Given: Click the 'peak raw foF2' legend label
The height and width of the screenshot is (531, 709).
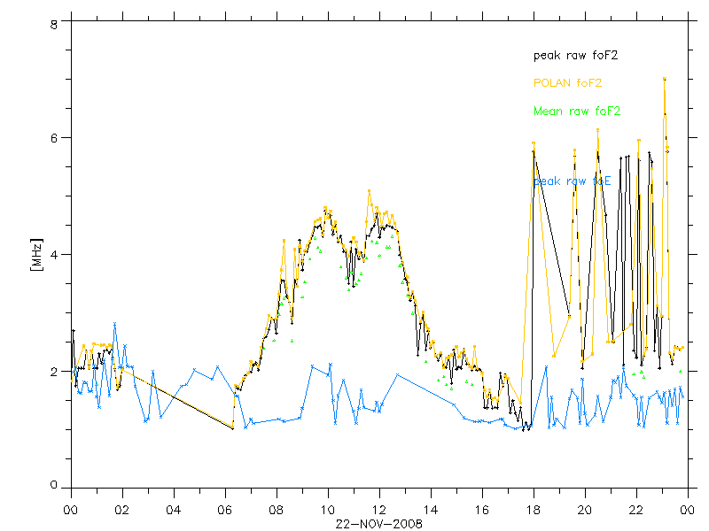Looking at the screenshot, I should 575,56.
